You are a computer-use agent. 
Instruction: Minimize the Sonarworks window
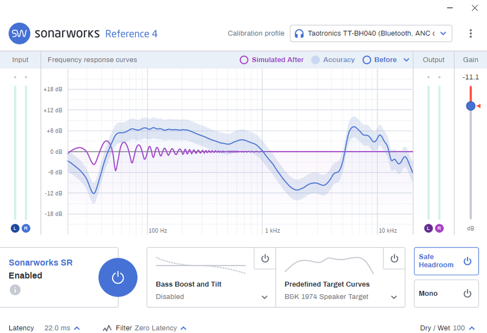click(450, 8)
